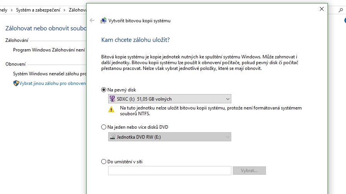Open 'Systém a zabezpečení' breadcrumb item

click(38, 10)
